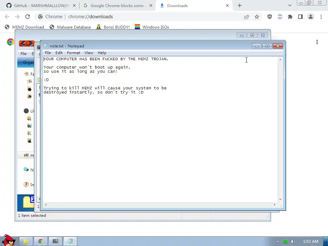Select Network item in Explorer sidebar

29,170
